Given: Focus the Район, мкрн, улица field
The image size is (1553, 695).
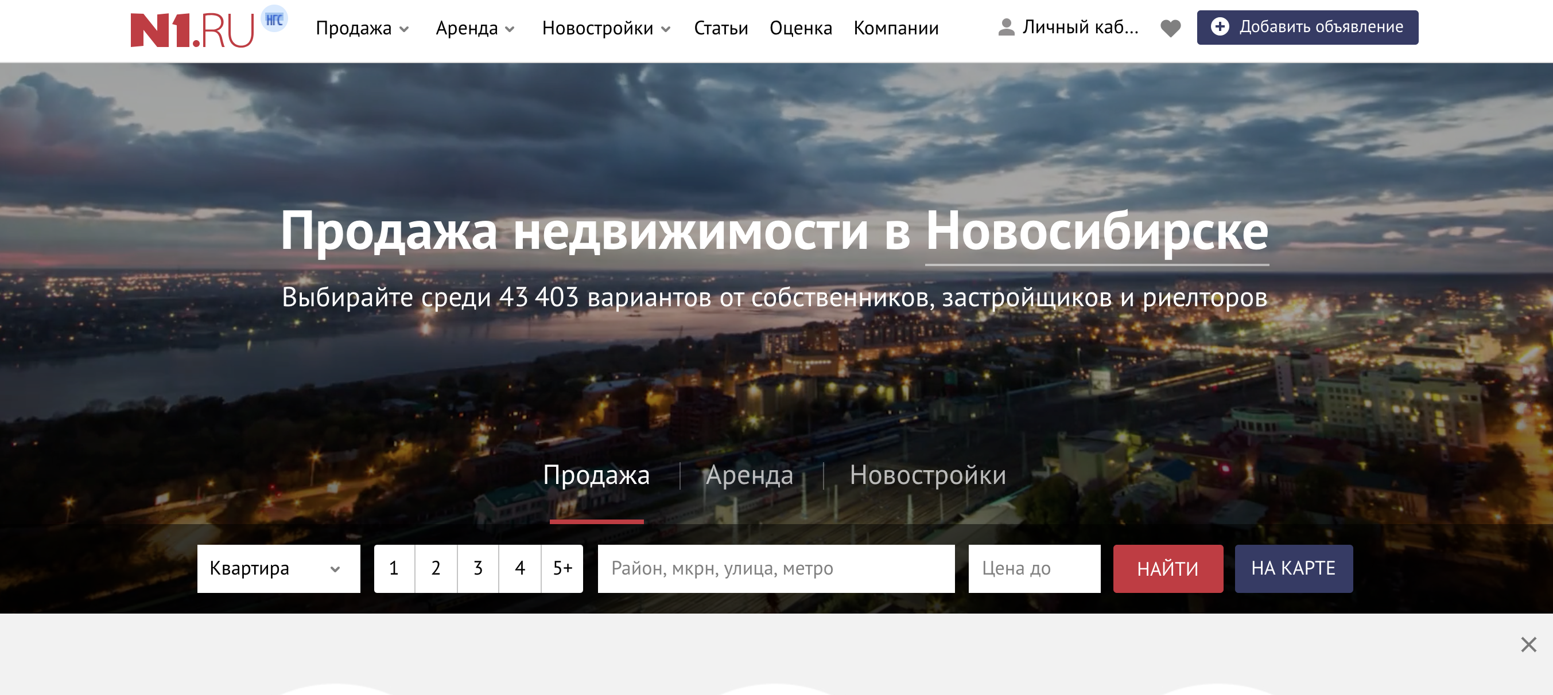Looking at the screenshot, I should (776, 568).
